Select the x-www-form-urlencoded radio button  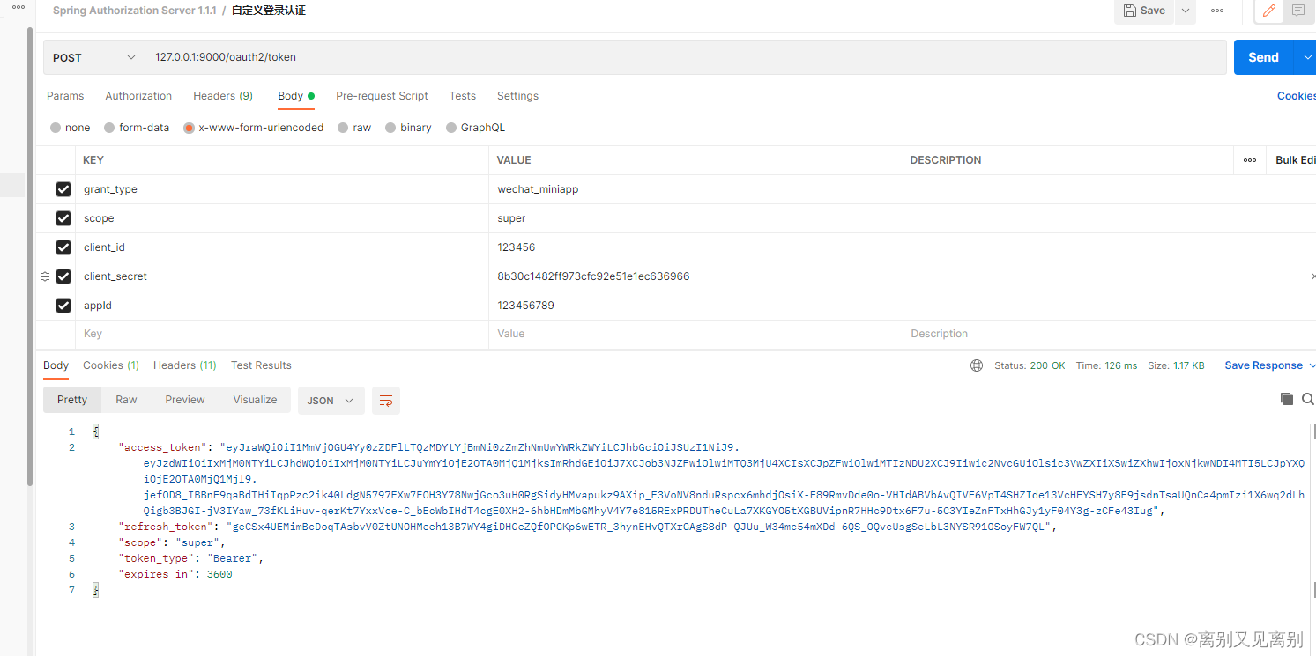click(189, 128)
